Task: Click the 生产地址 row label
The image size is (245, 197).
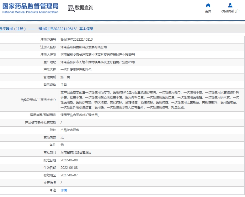Action: [x=50, y=62]
